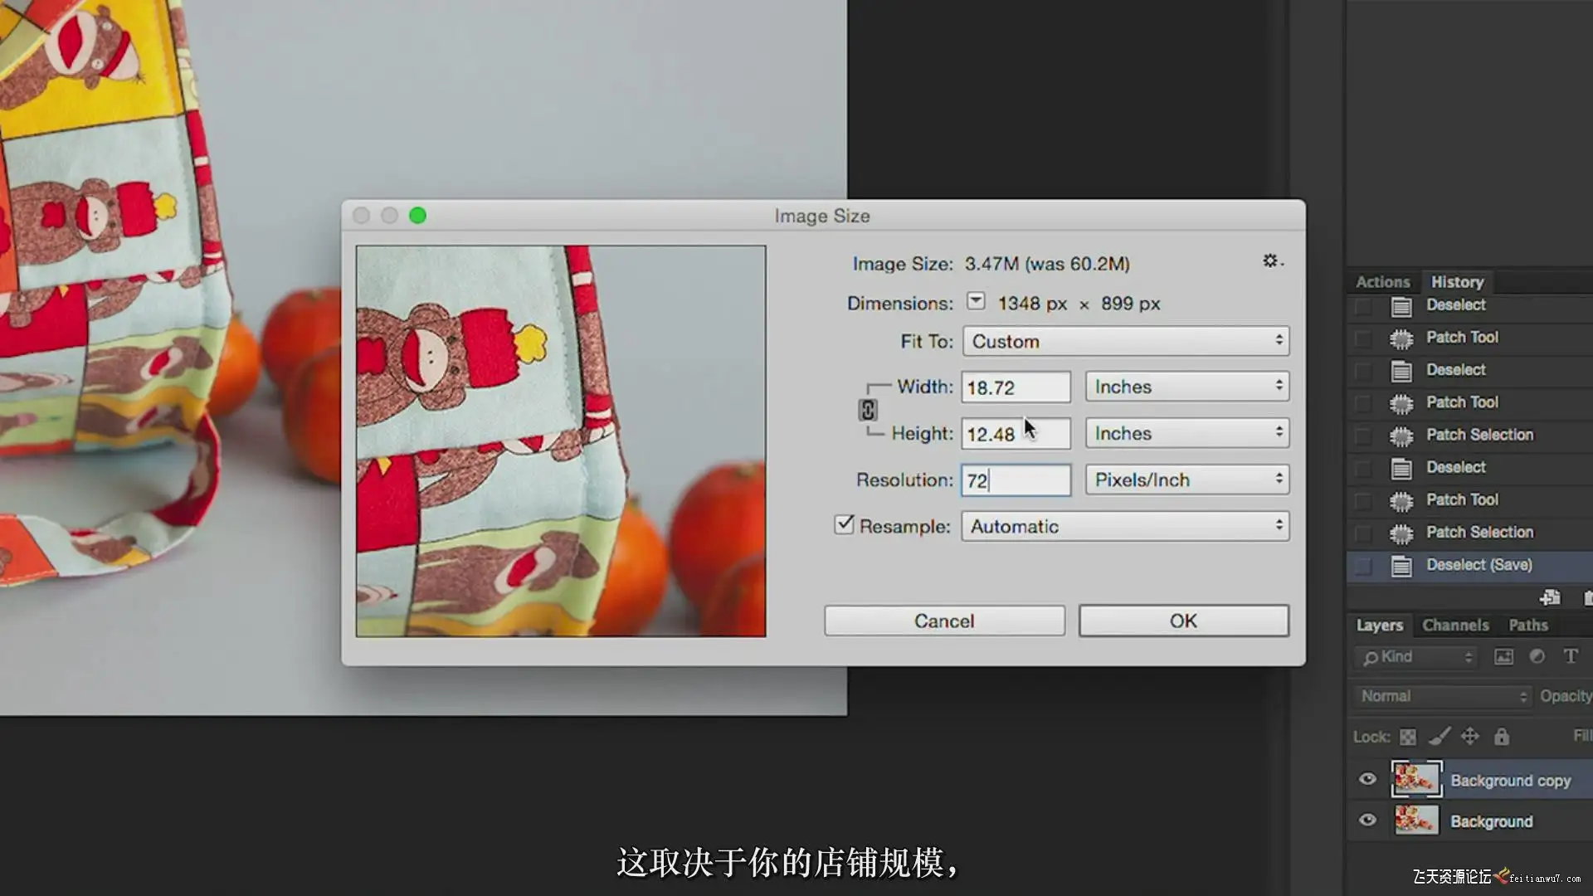1593x896 pixels.
Task: Click the Width input field
Action: 1016,387
